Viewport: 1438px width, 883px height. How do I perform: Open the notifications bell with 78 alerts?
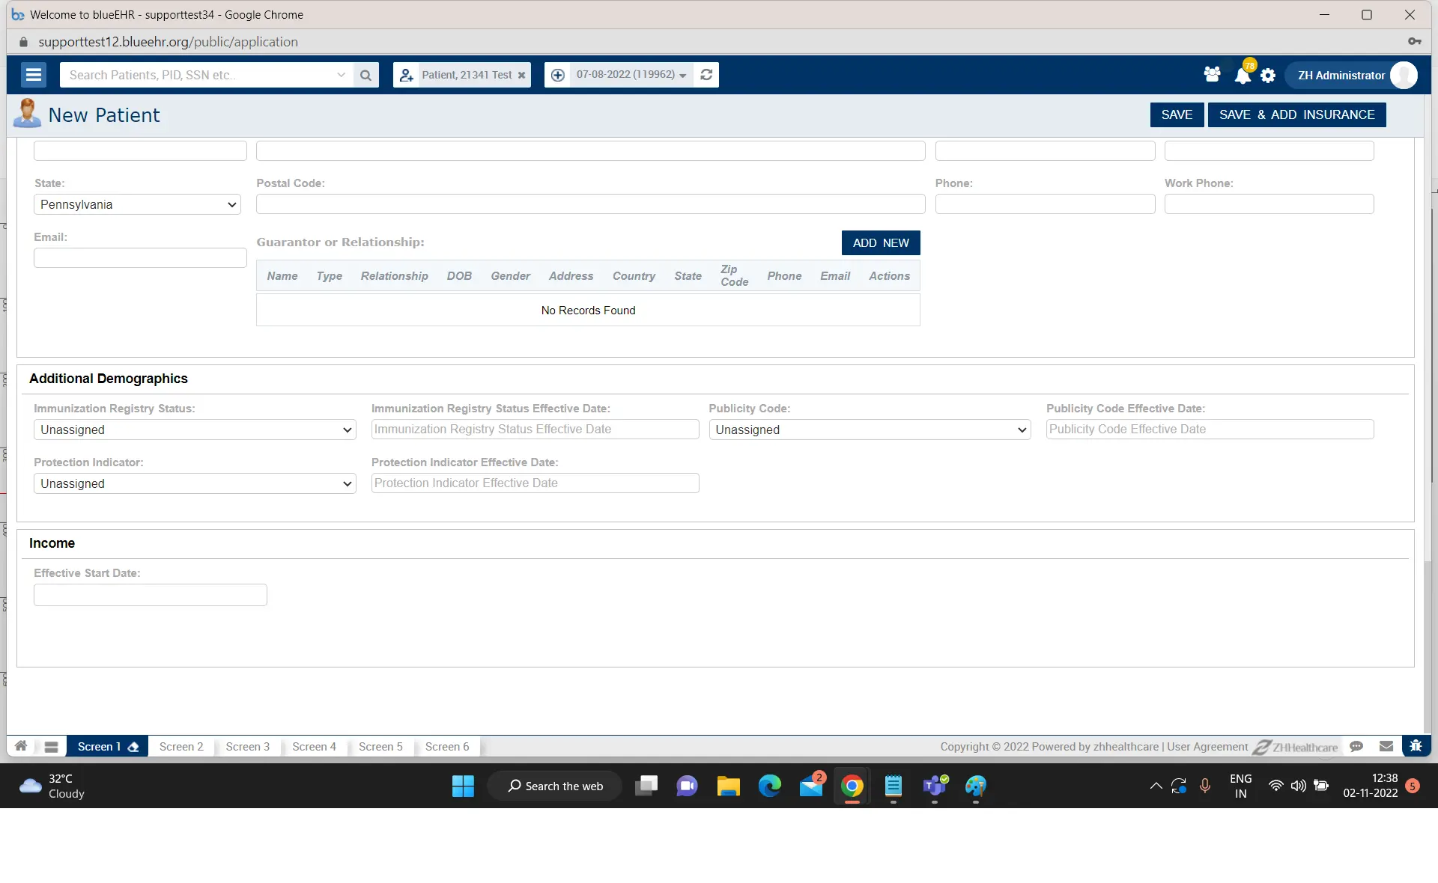1243,75
